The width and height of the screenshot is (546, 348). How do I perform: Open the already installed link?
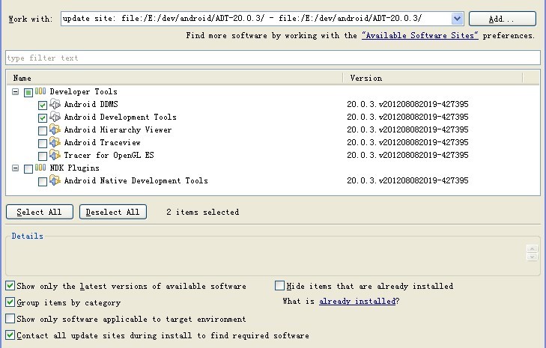[x=357, y=301]
